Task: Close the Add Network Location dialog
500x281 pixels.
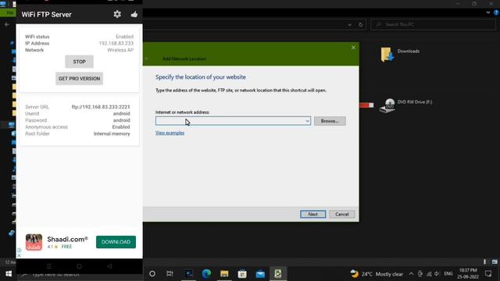Action: pyautogui.click(x=353, y=48)
